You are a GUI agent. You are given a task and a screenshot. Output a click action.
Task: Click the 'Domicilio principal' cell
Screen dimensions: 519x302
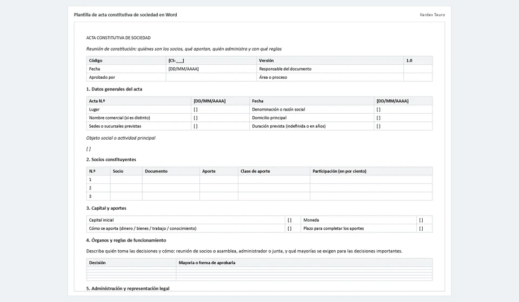[311, 118]
